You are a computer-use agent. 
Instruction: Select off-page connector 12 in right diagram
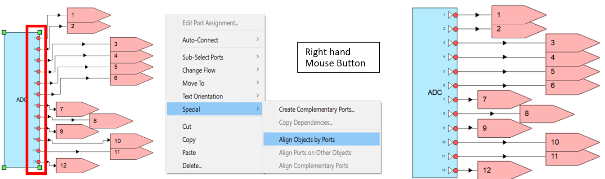(504, 170)
